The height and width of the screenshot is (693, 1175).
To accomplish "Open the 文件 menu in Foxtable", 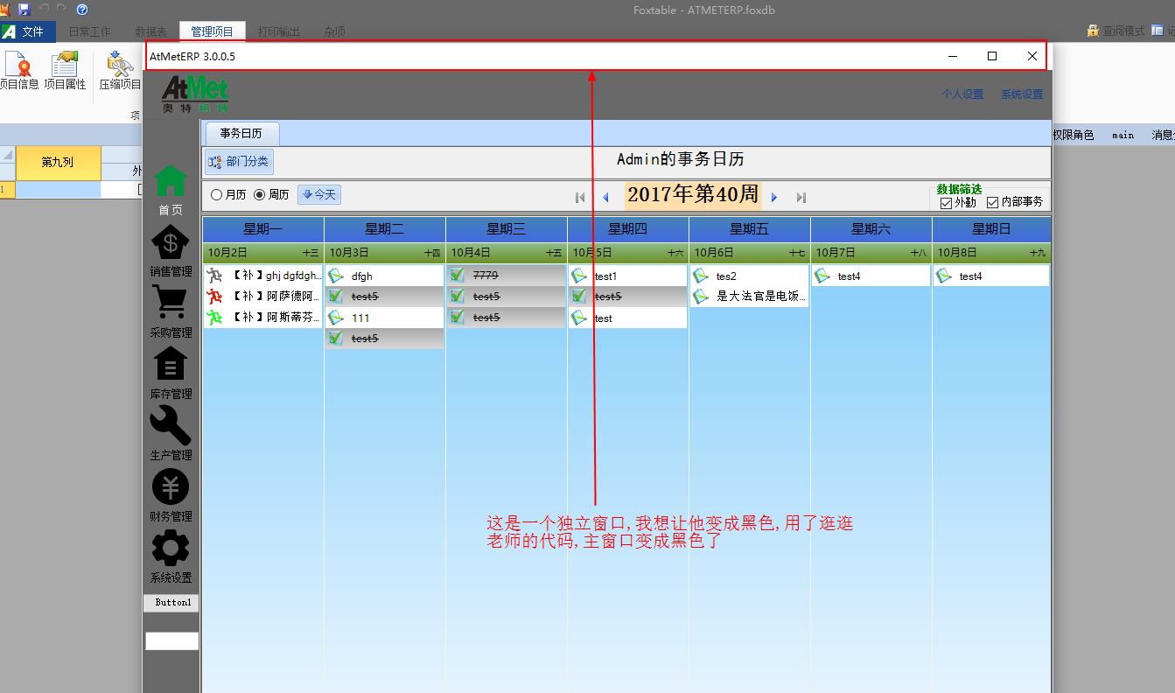I will point(28,31).
